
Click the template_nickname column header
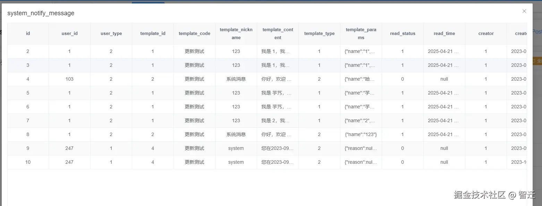(236, 34)
